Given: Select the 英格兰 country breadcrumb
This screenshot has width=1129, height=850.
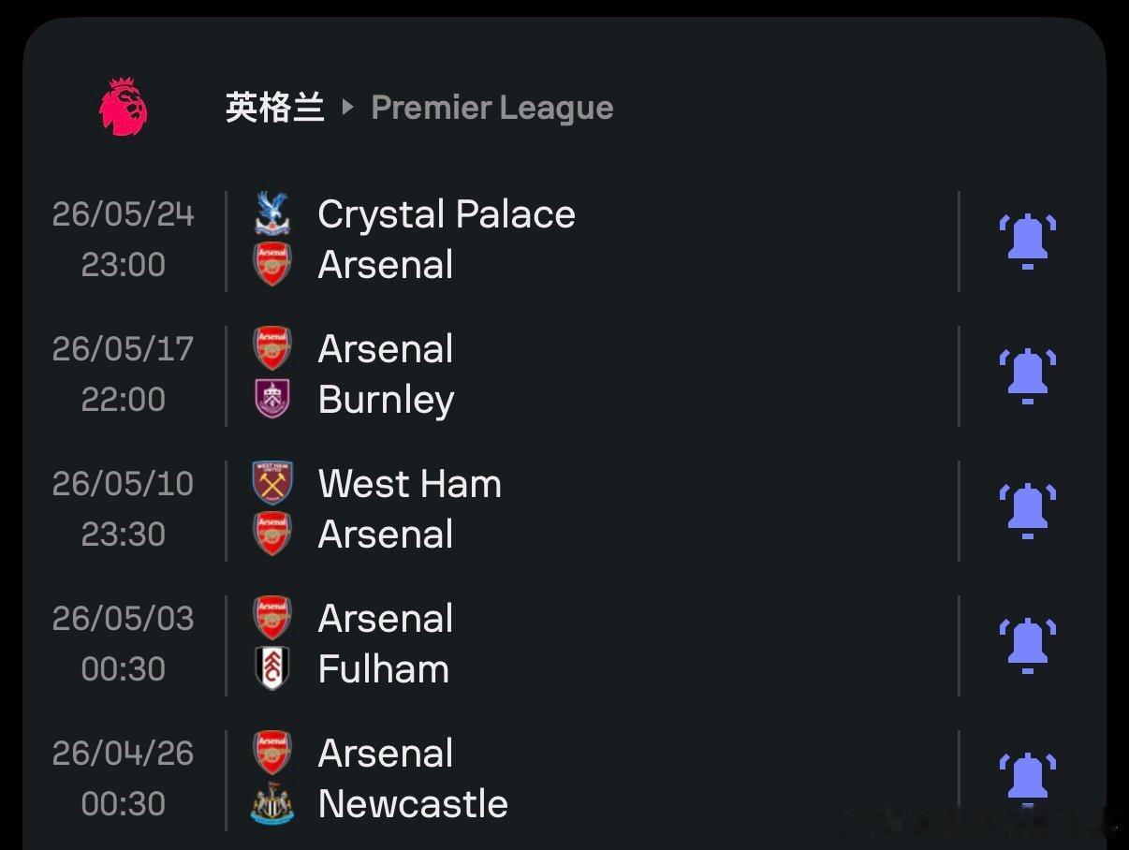Looking at the screenshot, I should [x=274, y=108].
